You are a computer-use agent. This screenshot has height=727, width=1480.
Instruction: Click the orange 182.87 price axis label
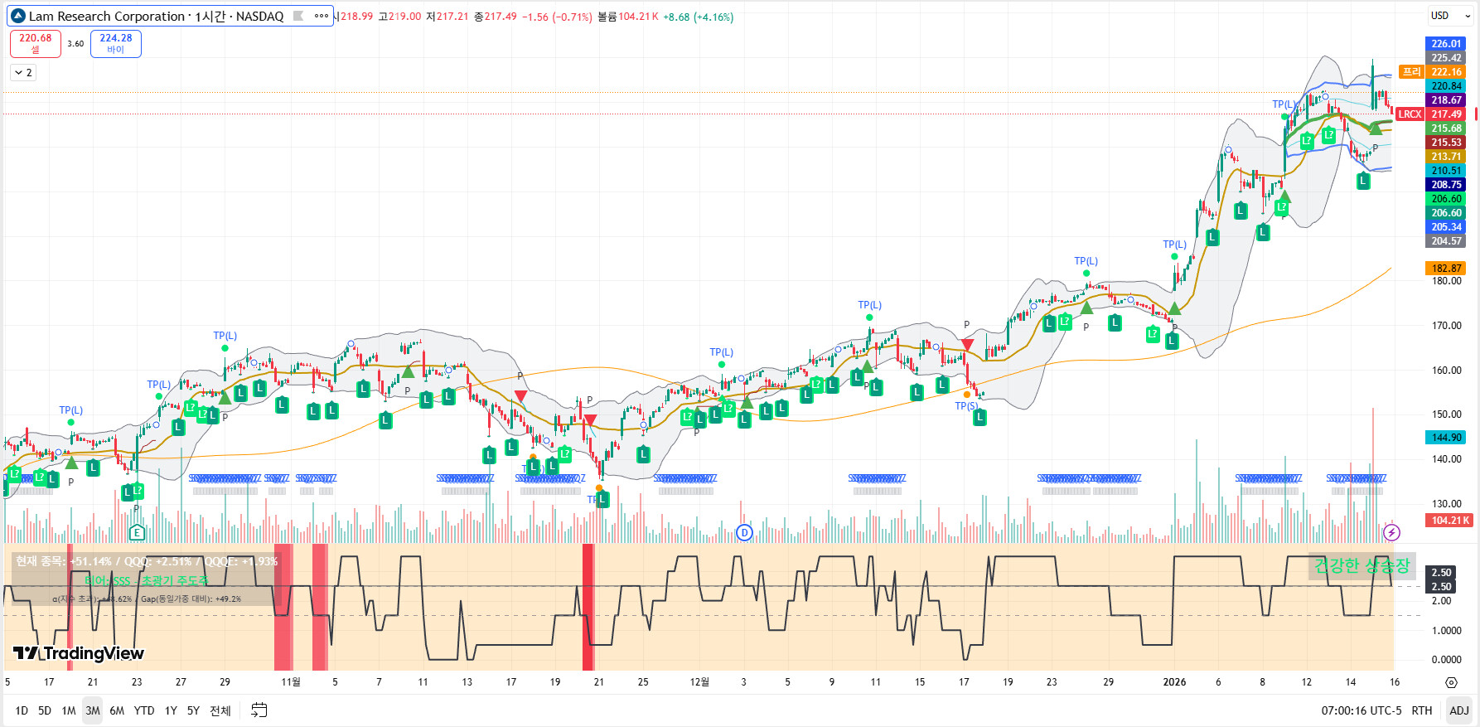click(x=1446, y=269)
